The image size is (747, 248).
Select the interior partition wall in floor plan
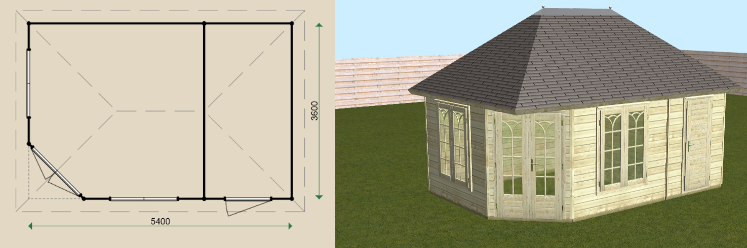coord(204,111)
